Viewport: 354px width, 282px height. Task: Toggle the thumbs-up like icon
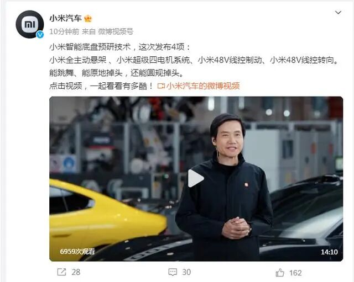pos(280,273)
